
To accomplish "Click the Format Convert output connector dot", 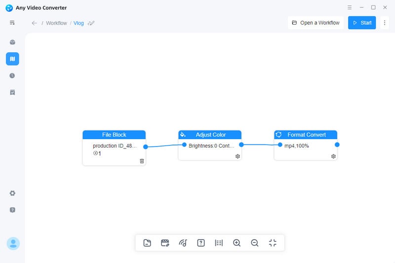I will (x=337, y=145).
